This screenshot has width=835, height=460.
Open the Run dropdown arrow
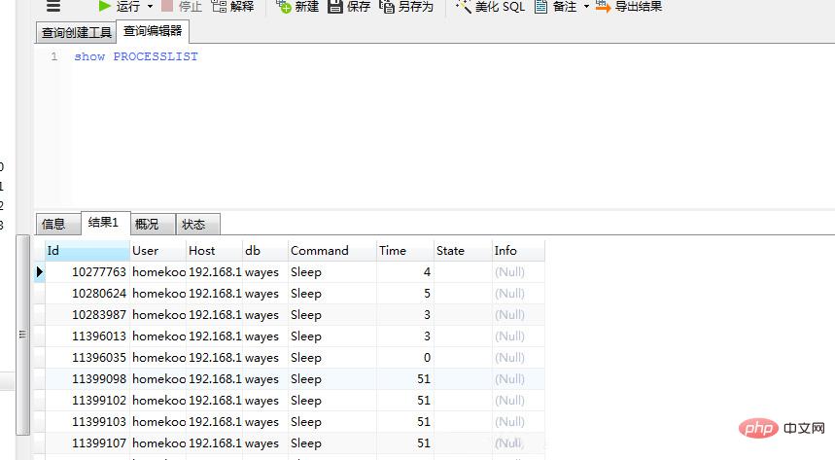tap(150, 7)
